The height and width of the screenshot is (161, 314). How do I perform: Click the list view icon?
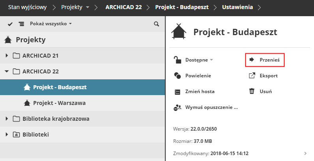pos(21,24)
